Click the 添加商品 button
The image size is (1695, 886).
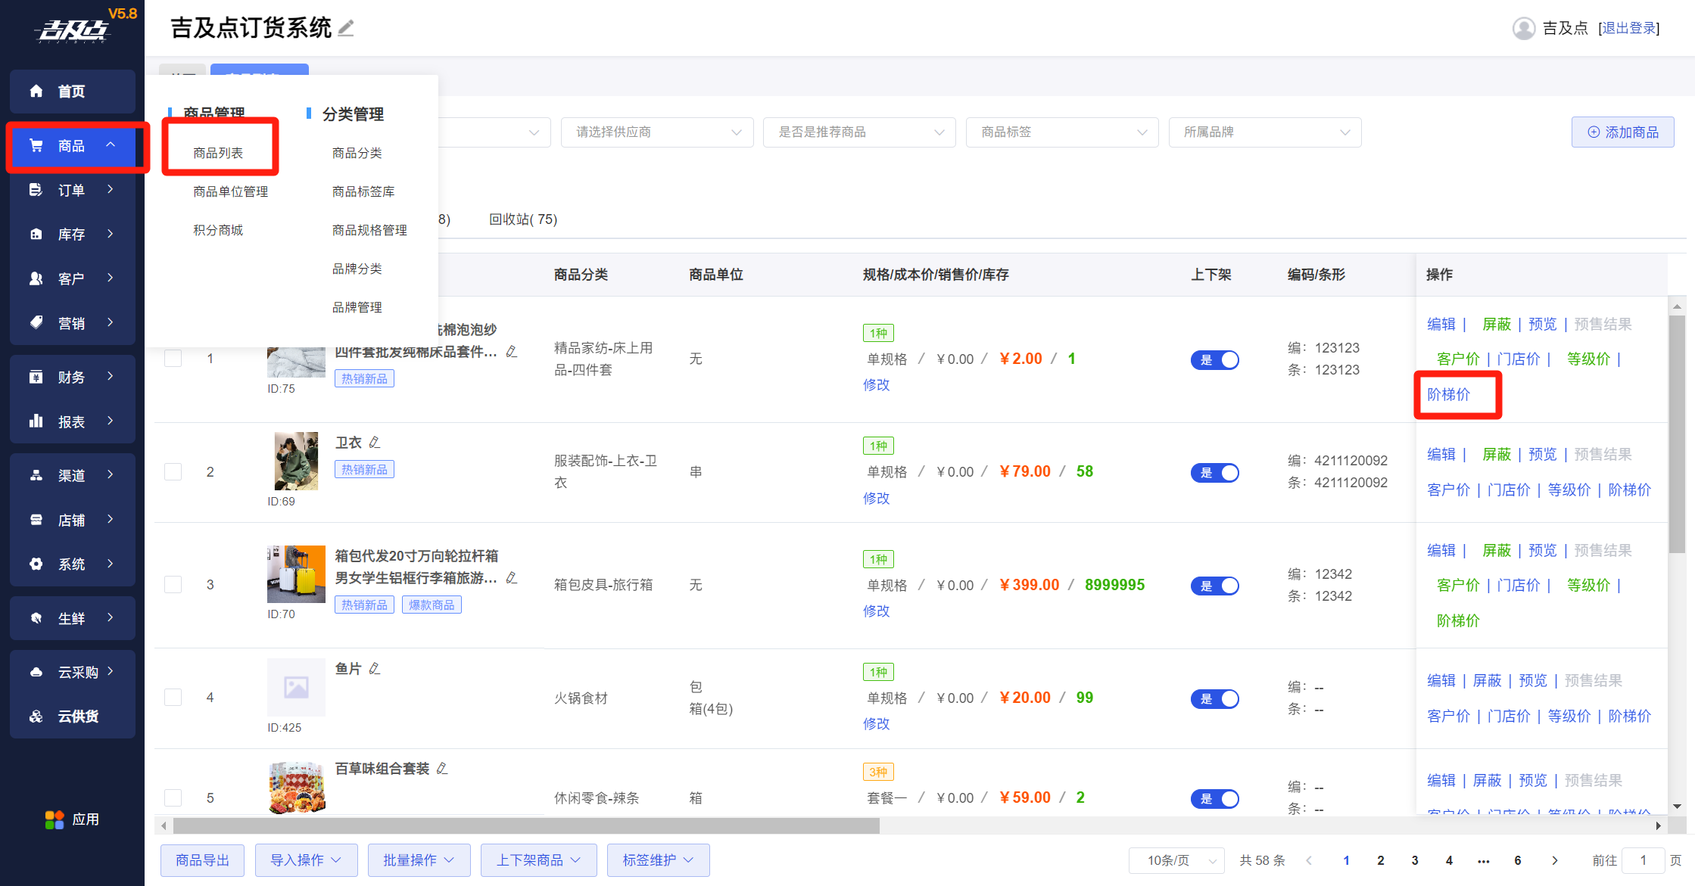1622,132
